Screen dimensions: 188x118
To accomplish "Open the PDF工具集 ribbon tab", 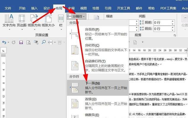I will tap(168, 8).
